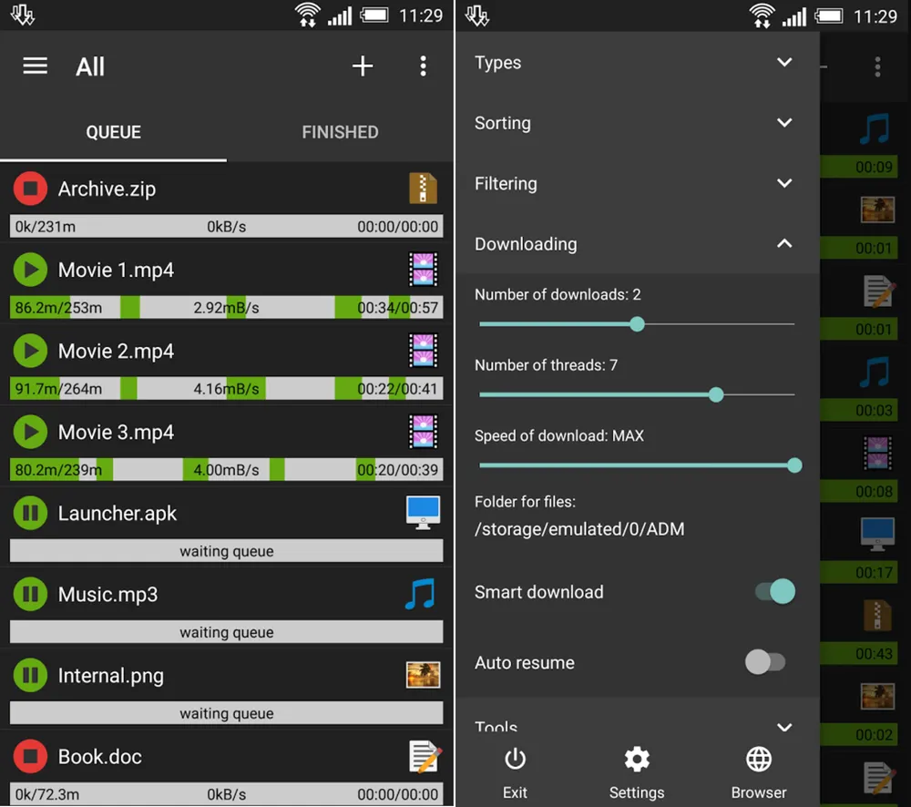Tap the film icon for Movie 2.mp4
This screenshot has height=807, width=911.
(423, 351)
